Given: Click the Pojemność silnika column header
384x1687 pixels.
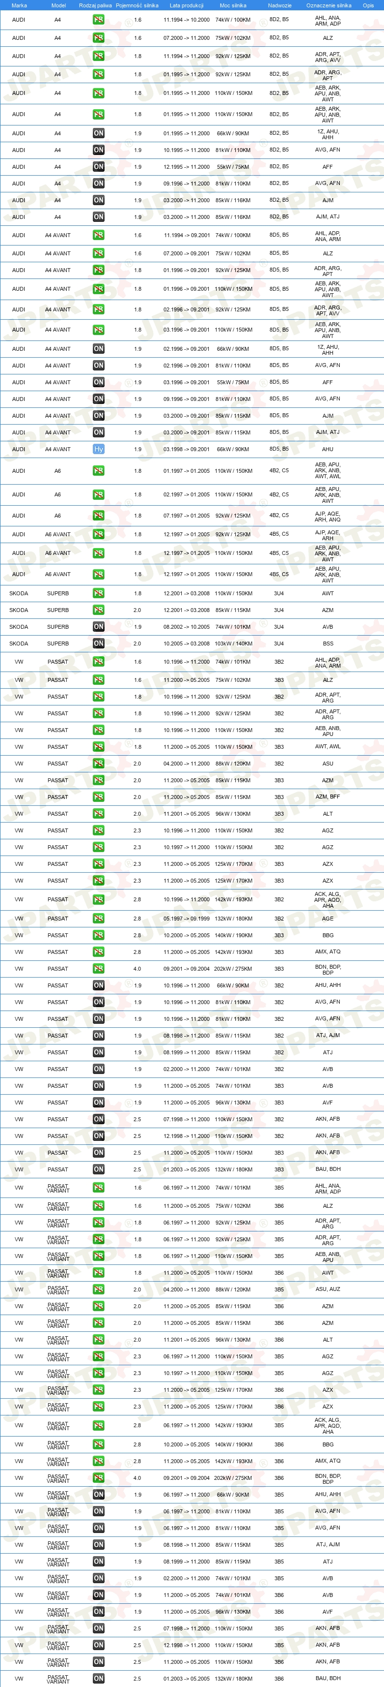Looking at the screenshot, I should pyautogui.click(x=137, y=5).
